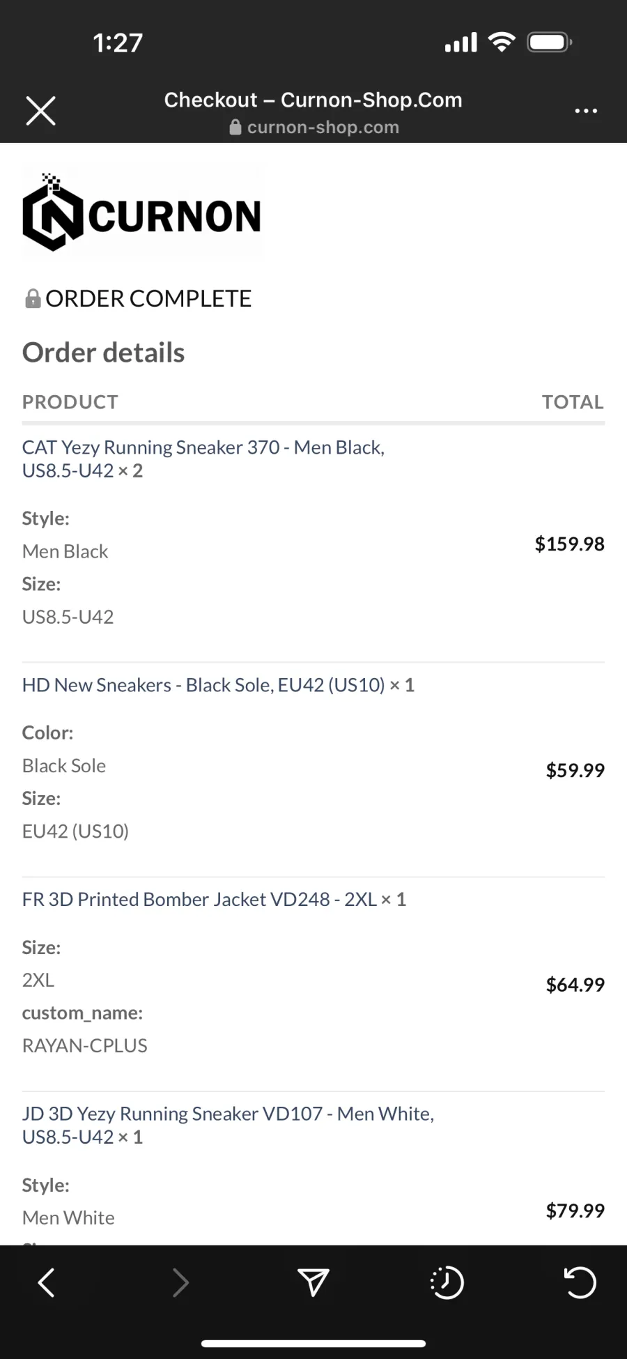Viewport: 627px width, 1359px height.
Task: Tap the ORDER COMPLETE lock icon
Action: (32, 298)
